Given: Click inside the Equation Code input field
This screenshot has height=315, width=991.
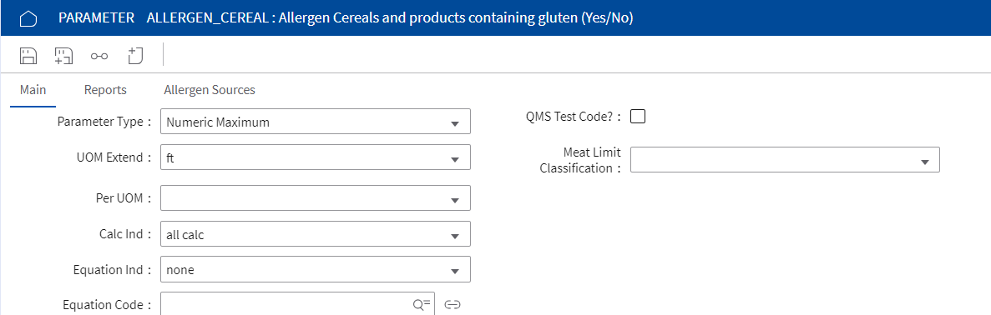Looking at the screenshot, I should click(x=287, y=304).
